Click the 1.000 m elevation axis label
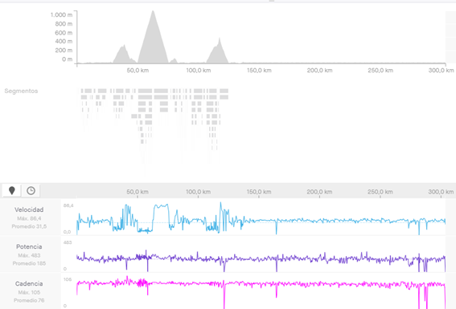Screen dimensions: 456x309 tap(61, 14)
